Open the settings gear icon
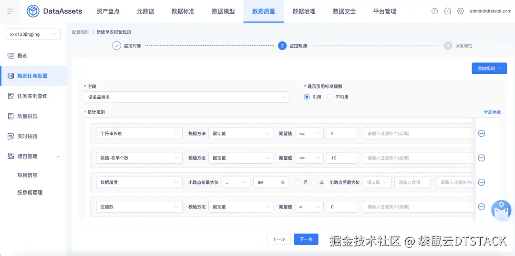This screenshot has height=256, width=515. point(461,11)
